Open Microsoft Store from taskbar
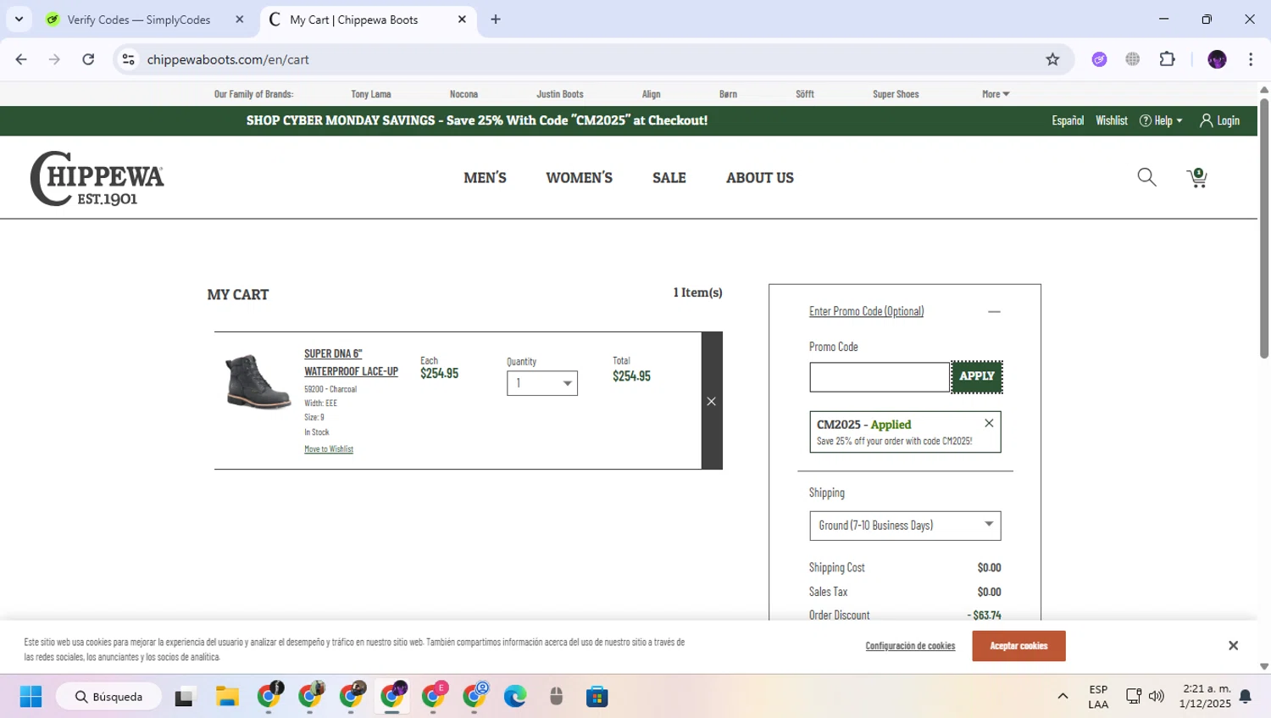Image resolution: width=1271 pixels, height=718 pixels. (597, 697)
